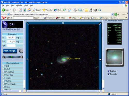This screenshot has height=96, width=129.
Task: Open the Favorites menu
Action: coord(19,6)
